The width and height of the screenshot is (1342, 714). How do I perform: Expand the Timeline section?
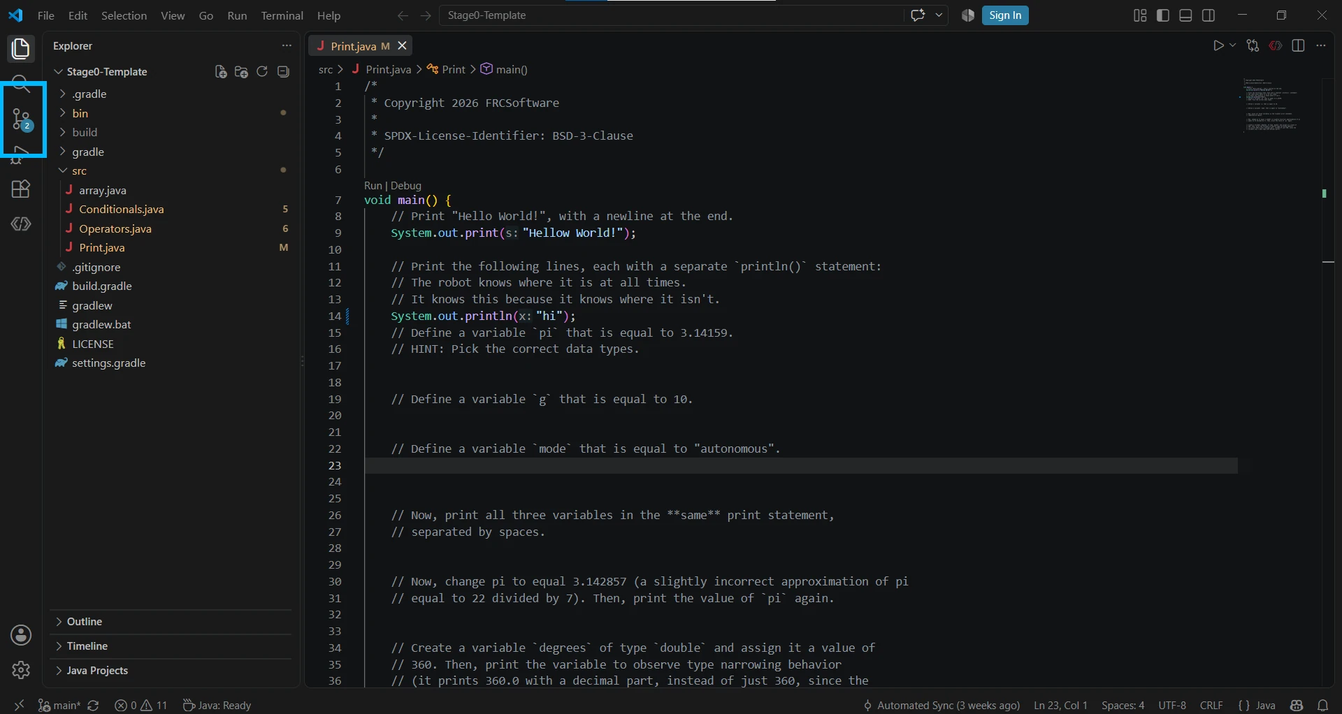pyautogui.click(x=171, y=646)
